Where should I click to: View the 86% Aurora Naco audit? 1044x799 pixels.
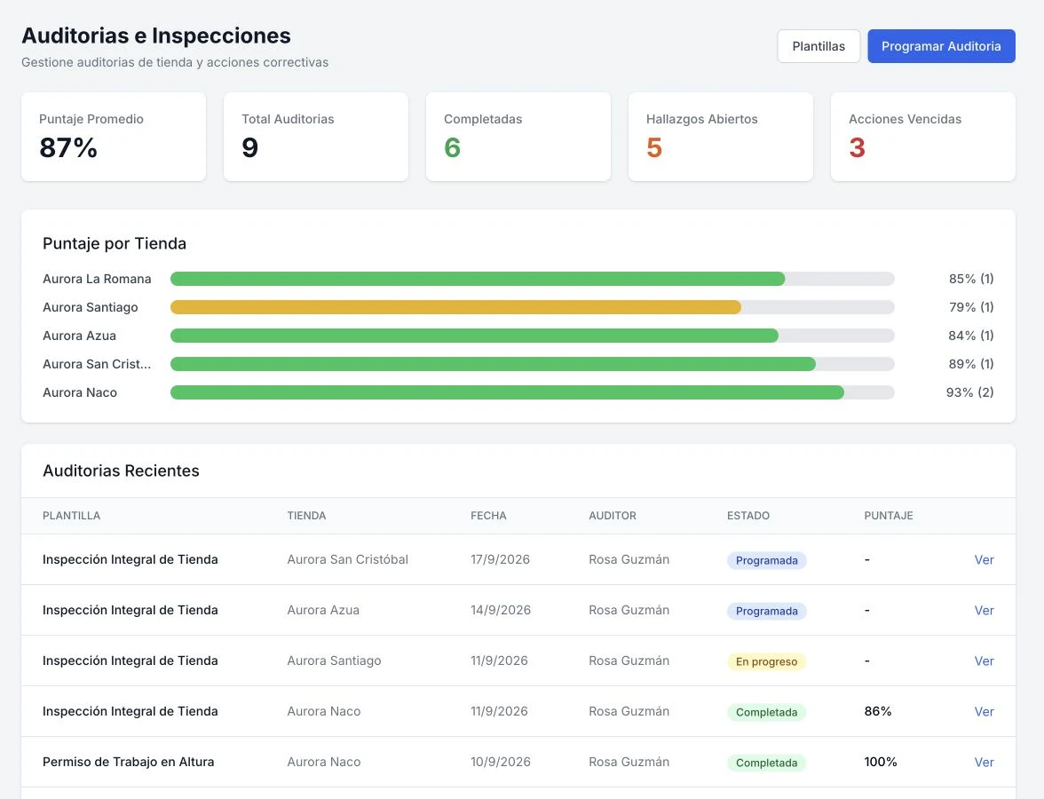coord(984,712)
